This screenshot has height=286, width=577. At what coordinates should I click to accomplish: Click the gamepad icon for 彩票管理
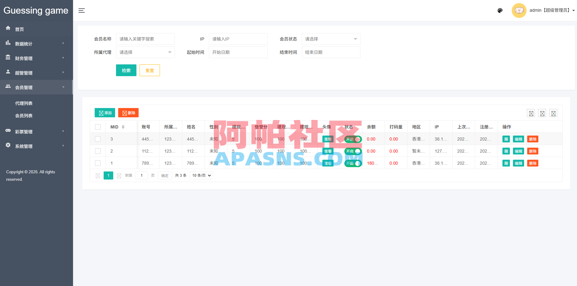pyautogui.click(x=8, y=130)
